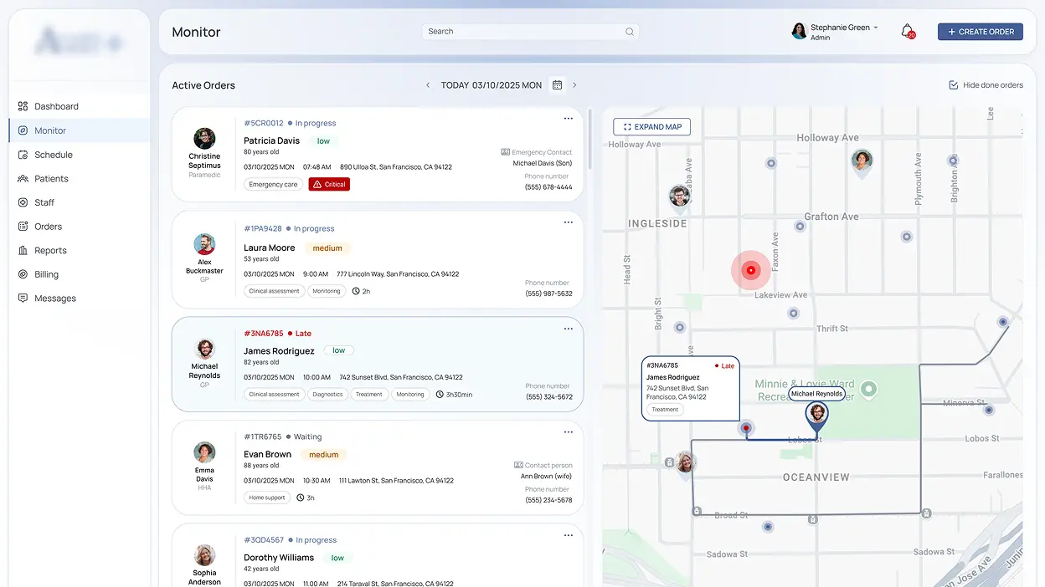The height and width of the screenshot is (587, 1045).
Task: Open Orders in the sidebar
Action: pos(48,227)
